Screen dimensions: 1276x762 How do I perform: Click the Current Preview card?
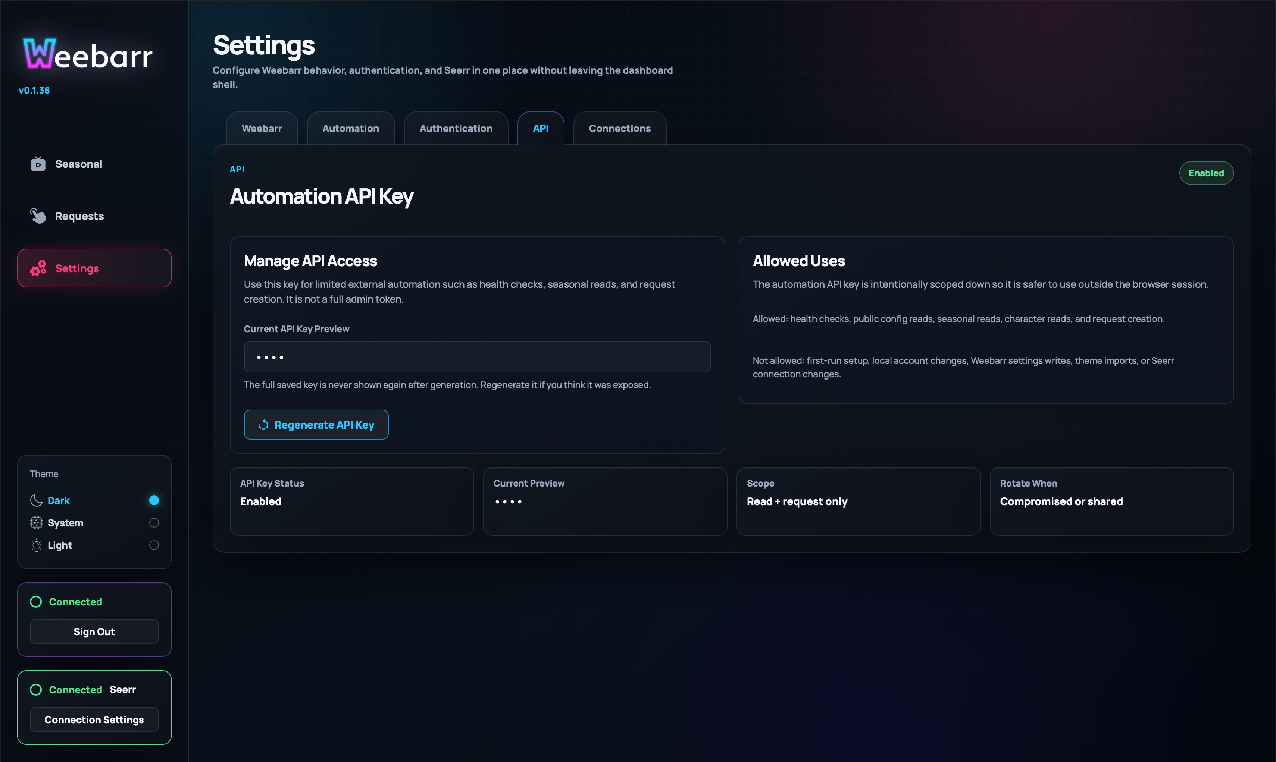pyautogui.click(x=605, y=501)
